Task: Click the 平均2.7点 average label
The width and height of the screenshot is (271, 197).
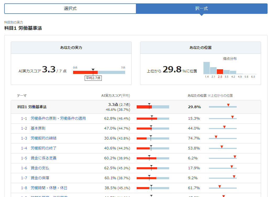Action: pos(93,78)
